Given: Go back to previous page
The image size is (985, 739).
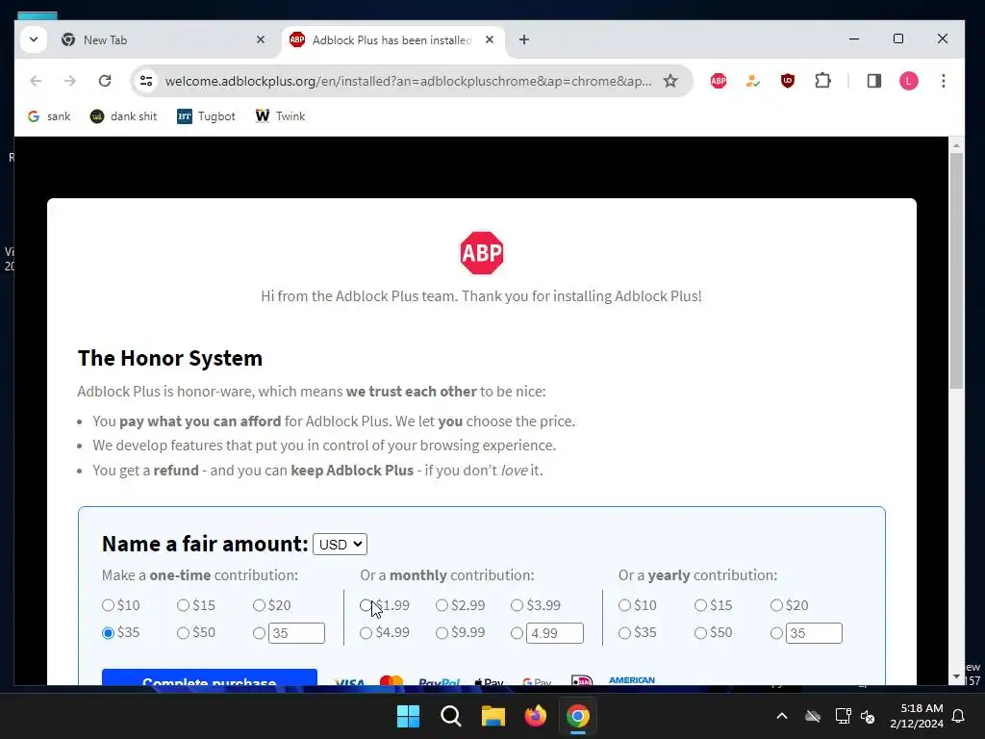Looking at the screenshot, I should point(36,81).
